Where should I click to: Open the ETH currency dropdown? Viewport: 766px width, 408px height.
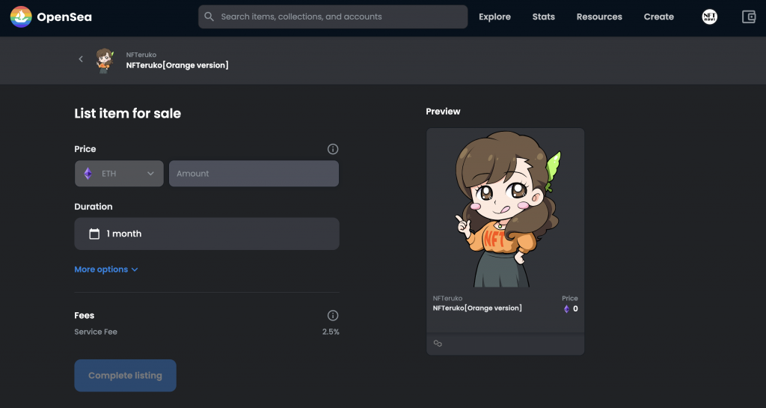(119, 174)
